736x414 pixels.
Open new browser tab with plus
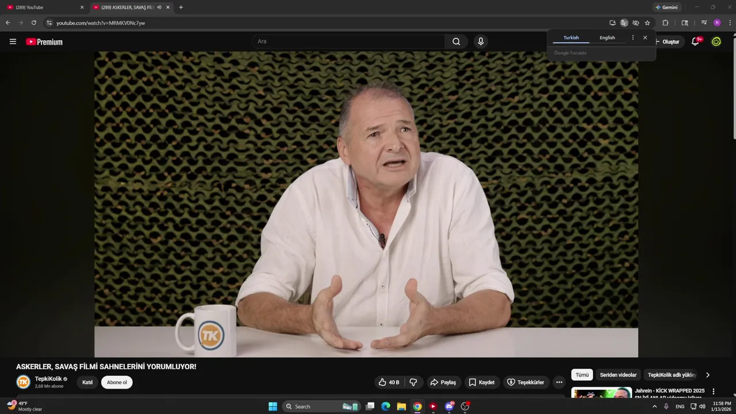pos(181,7)
